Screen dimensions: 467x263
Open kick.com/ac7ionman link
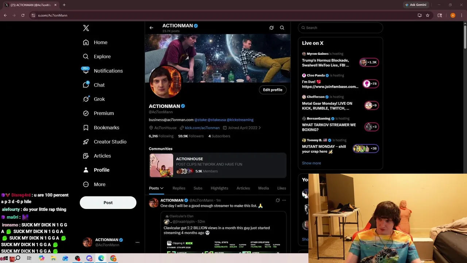point(202,128)
